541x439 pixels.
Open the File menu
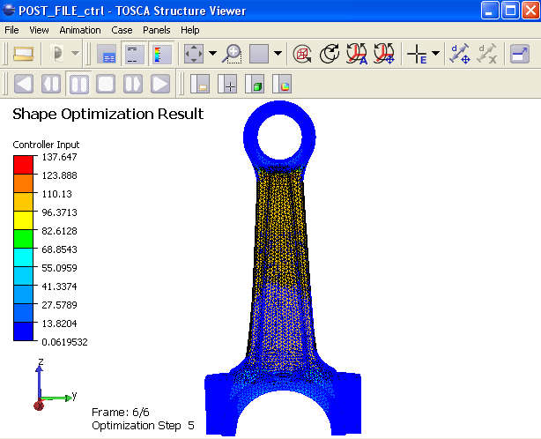coord(11,30)
